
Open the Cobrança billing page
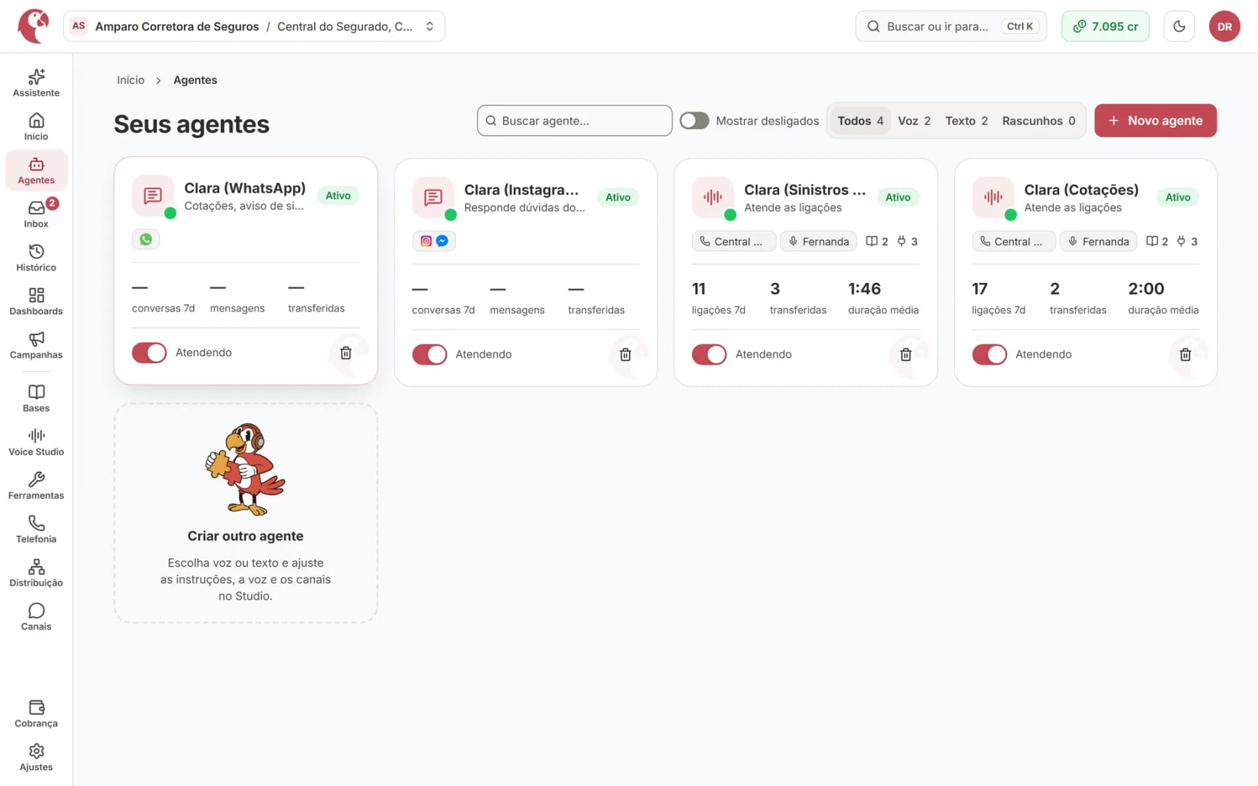pos(36,714)
